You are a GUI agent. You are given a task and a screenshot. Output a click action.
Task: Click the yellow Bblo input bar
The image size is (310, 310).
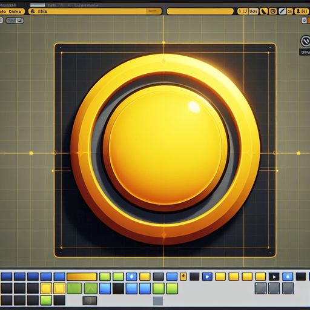[95, 12]
